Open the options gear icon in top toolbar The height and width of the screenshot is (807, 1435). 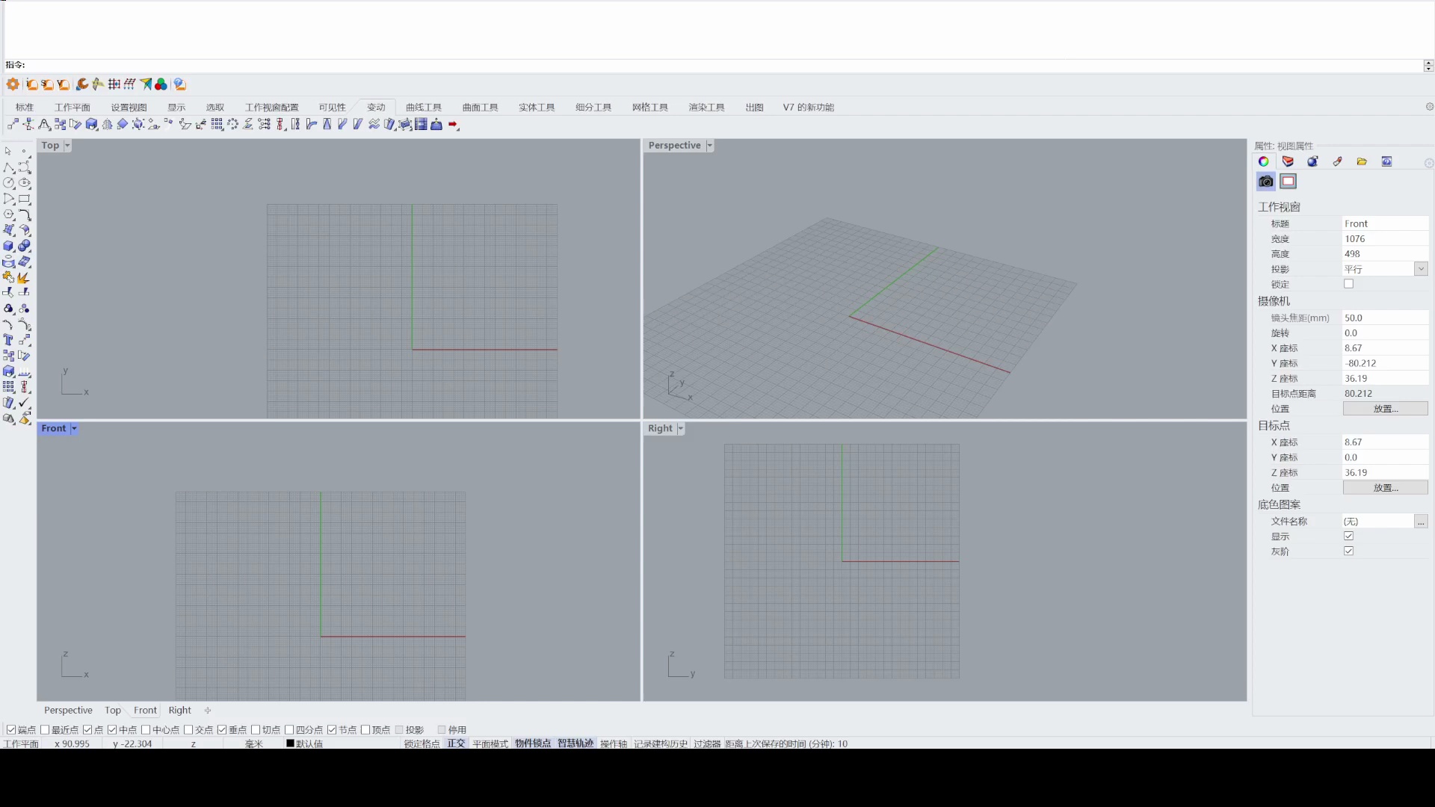point(13,84)
